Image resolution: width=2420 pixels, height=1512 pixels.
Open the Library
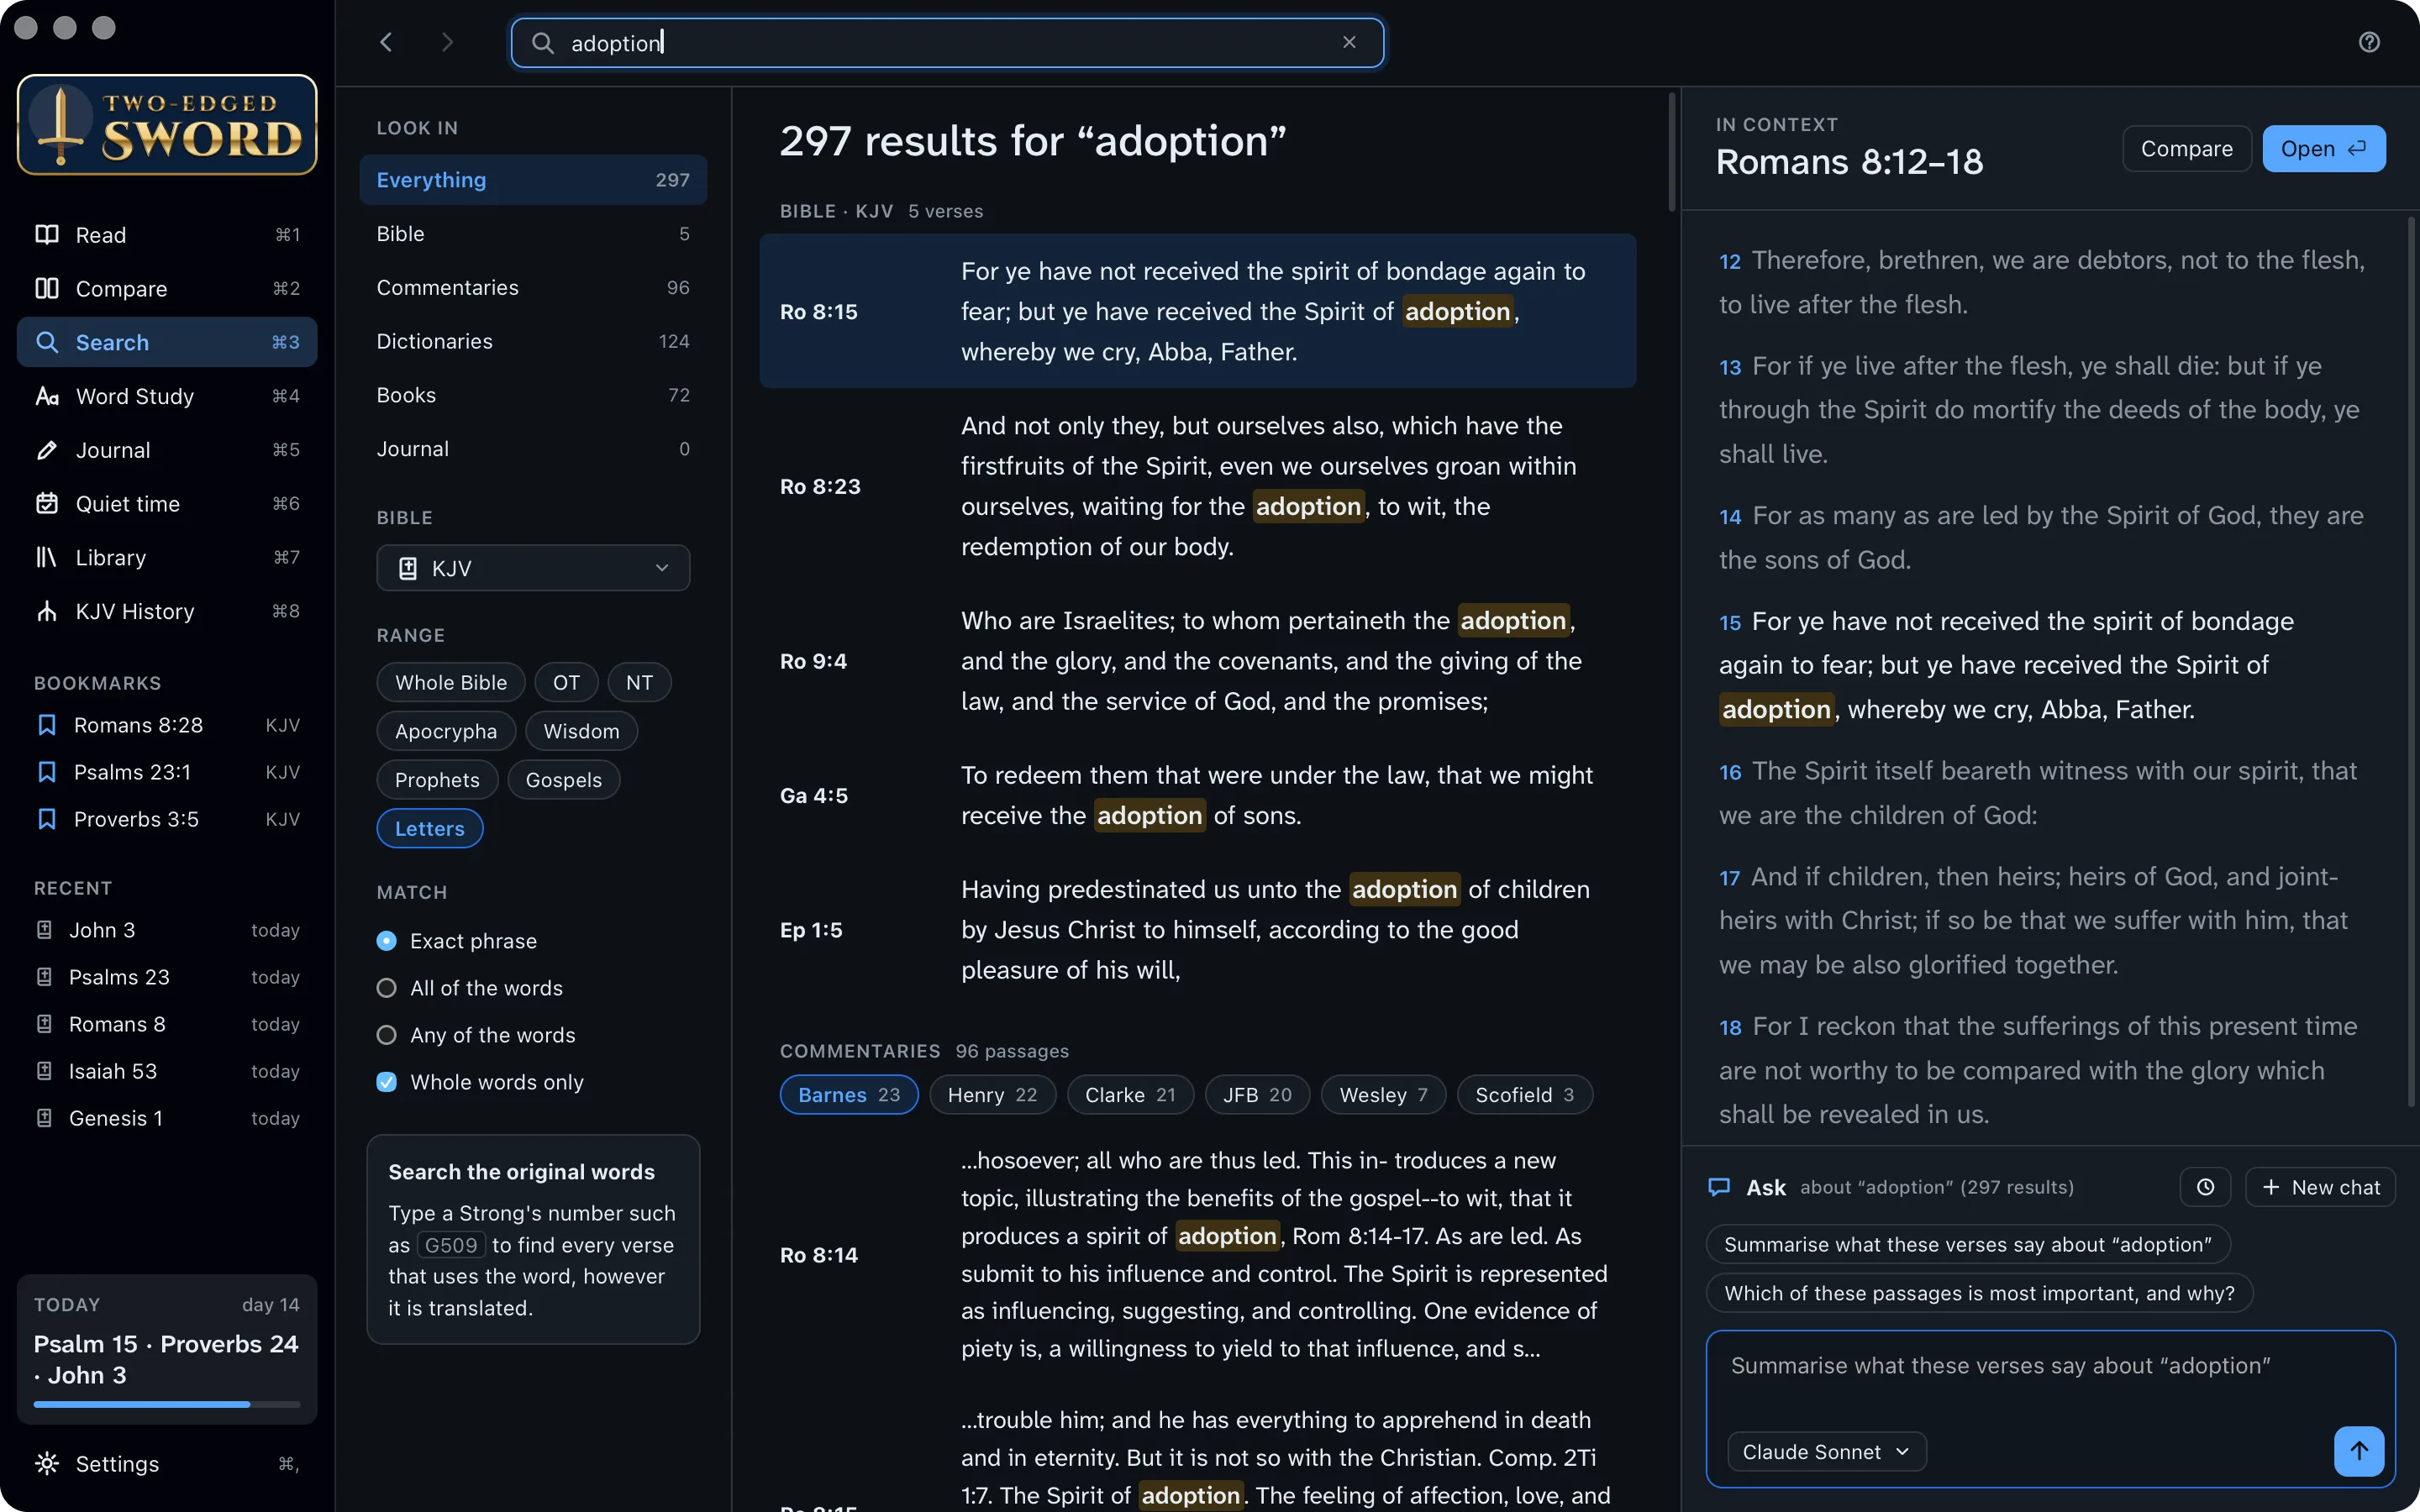(167, 557)
